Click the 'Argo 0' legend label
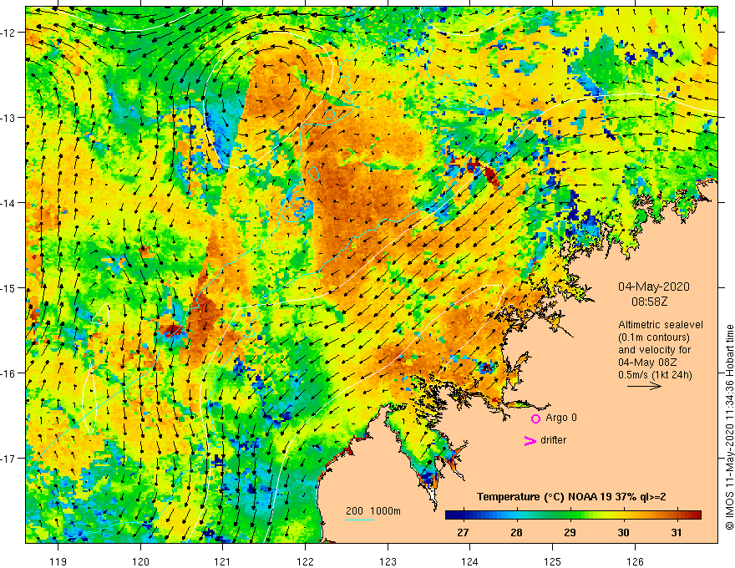The image size is (735, 568). pyautogui.click(x=561, y=418)
